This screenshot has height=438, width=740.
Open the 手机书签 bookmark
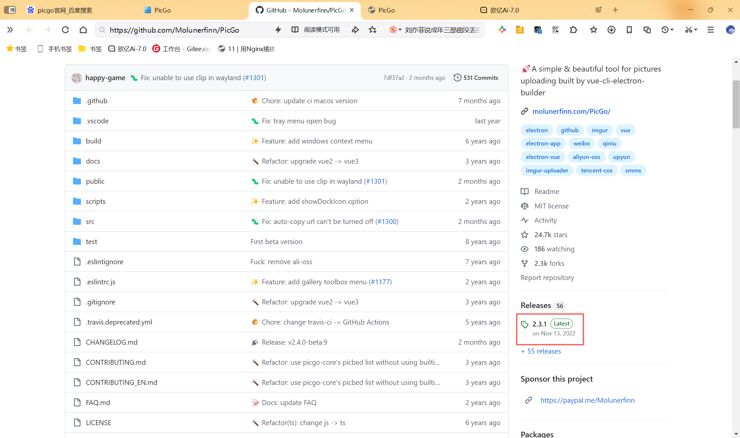(55, 49)
